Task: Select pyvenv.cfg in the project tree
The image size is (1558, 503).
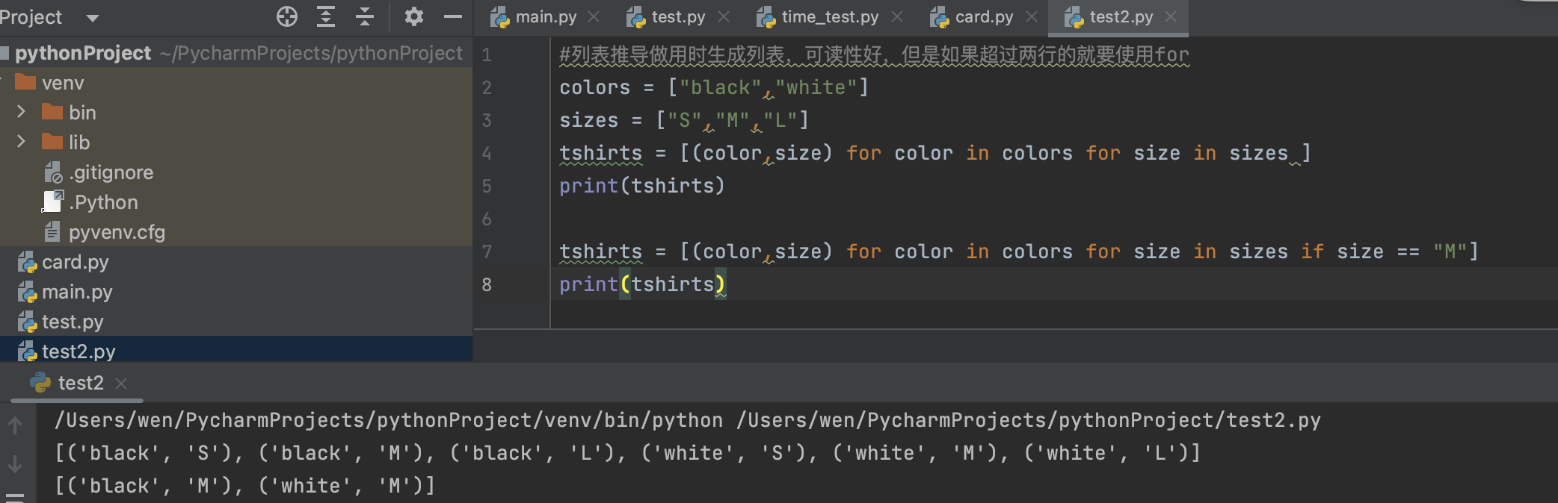Action: (x=117, y=232)
